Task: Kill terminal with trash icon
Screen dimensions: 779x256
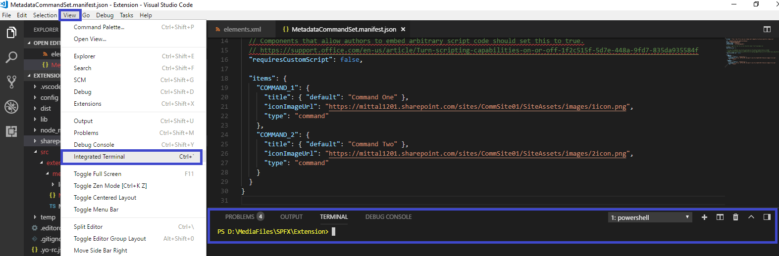Action: pos(735,217)
